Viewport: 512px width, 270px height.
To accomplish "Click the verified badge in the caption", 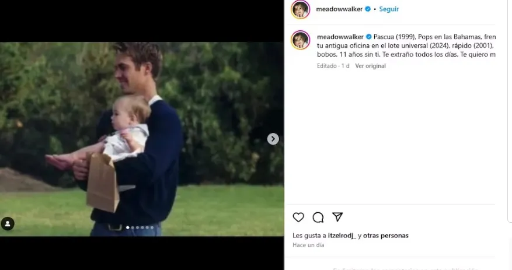I will 368,37.
